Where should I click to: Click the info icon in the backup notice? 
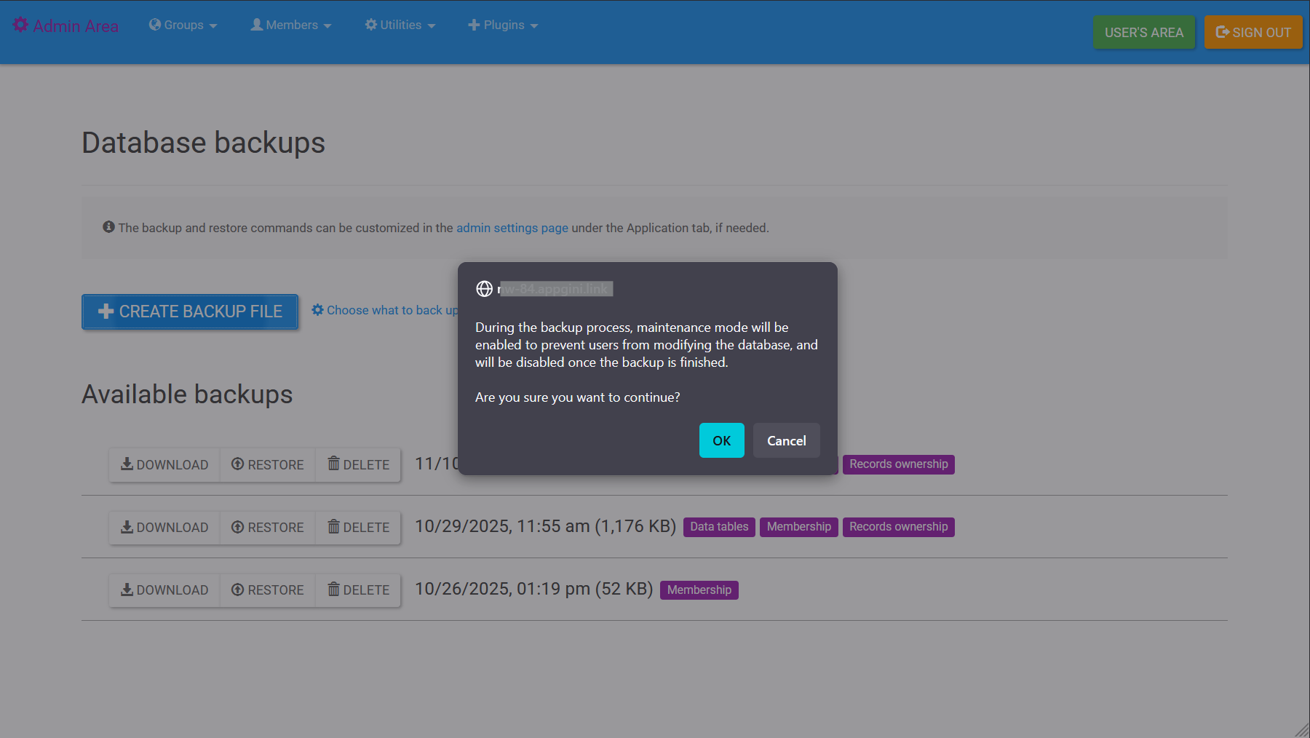[108, 227]
